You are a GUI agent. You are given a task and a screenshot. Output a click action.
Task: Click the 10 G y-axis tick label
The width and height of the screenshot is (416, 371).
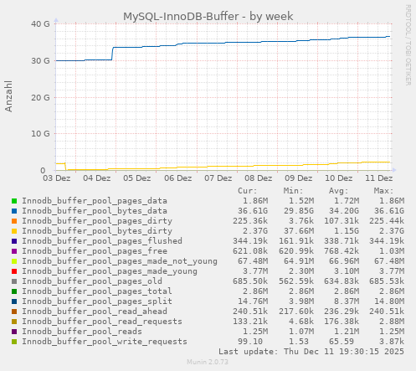point(40,134)
